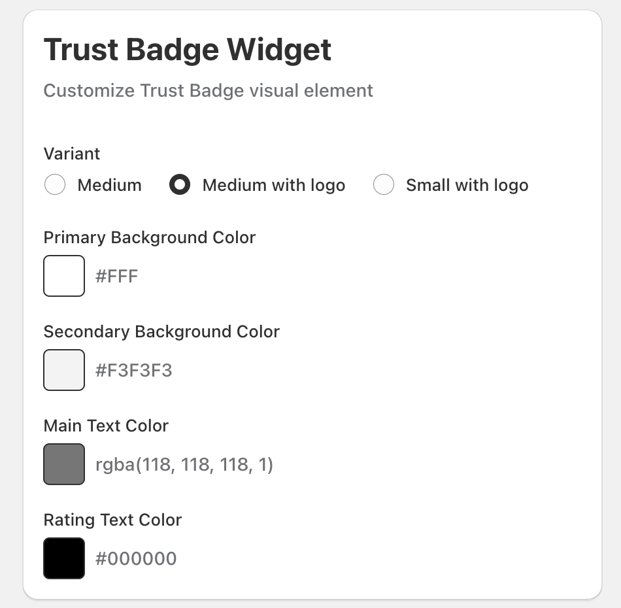The width and height of the screenshot is (621, 608).
Task: Select the #F3F3F3 color value text
Action: point(134,370)
